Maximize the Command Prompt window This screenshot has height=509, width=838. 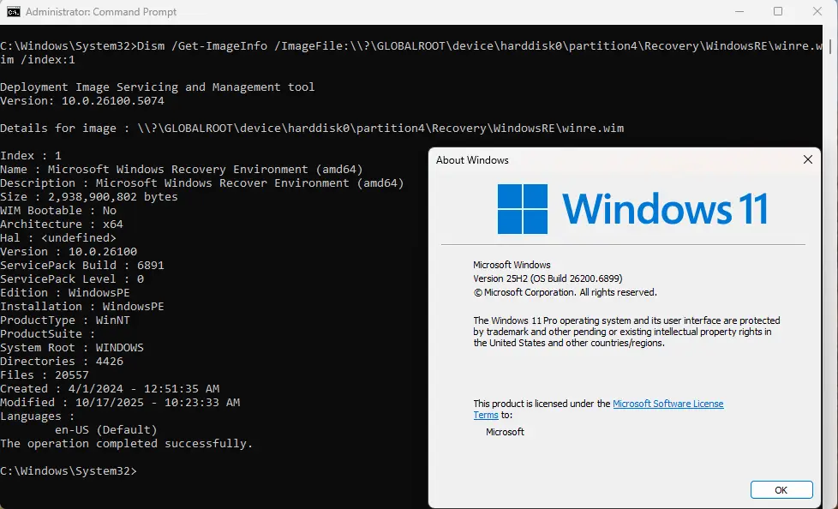tap(778, 12)
